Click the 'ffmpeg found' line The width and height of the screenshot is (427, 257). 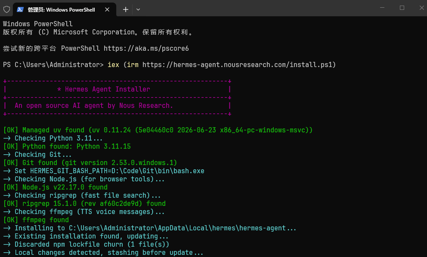36,220
